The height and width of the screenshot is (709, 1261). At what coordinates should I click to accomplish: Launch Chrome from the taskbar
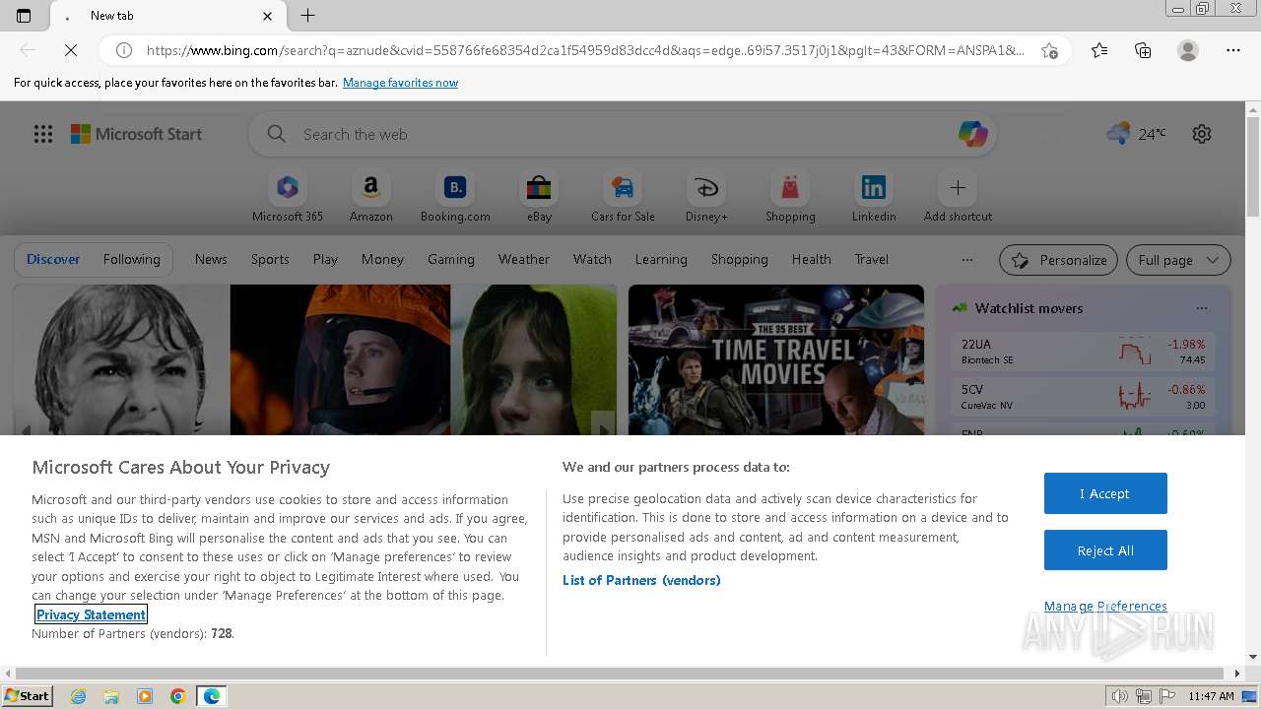178,696
